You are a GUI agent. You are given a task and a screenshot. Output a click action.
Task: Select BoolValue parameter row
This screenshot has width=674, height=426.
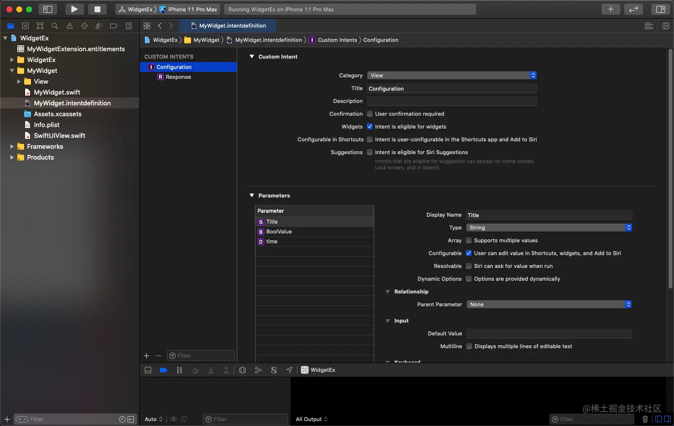[315, 231]
